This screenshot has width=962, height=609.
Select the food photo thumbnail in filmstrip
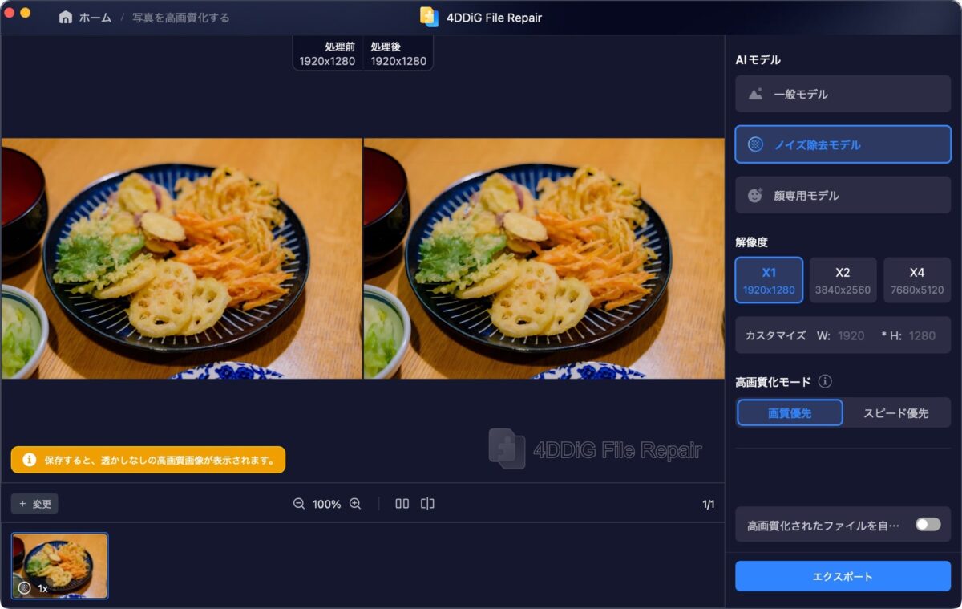point(60,566)
